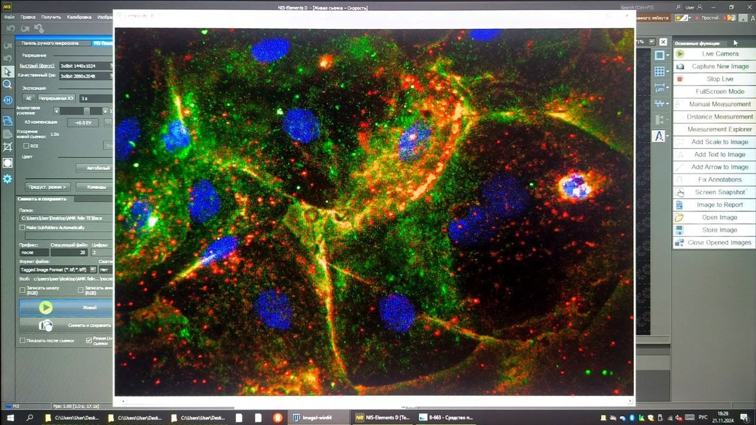756x425 pixels.
Task: Select the pointer arrow tool in left toolbar
Action: pos(7,71)
